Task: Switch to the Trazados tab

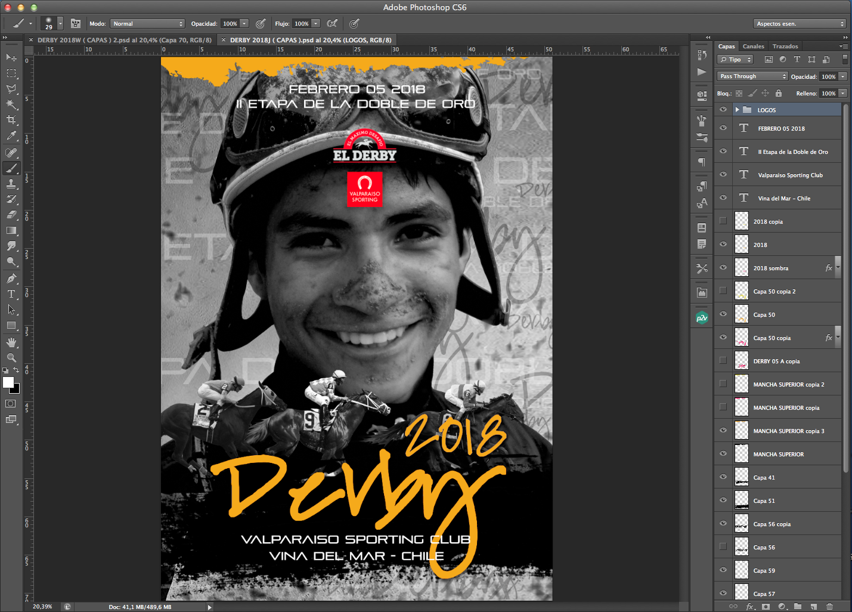Action: coord(785,46)
